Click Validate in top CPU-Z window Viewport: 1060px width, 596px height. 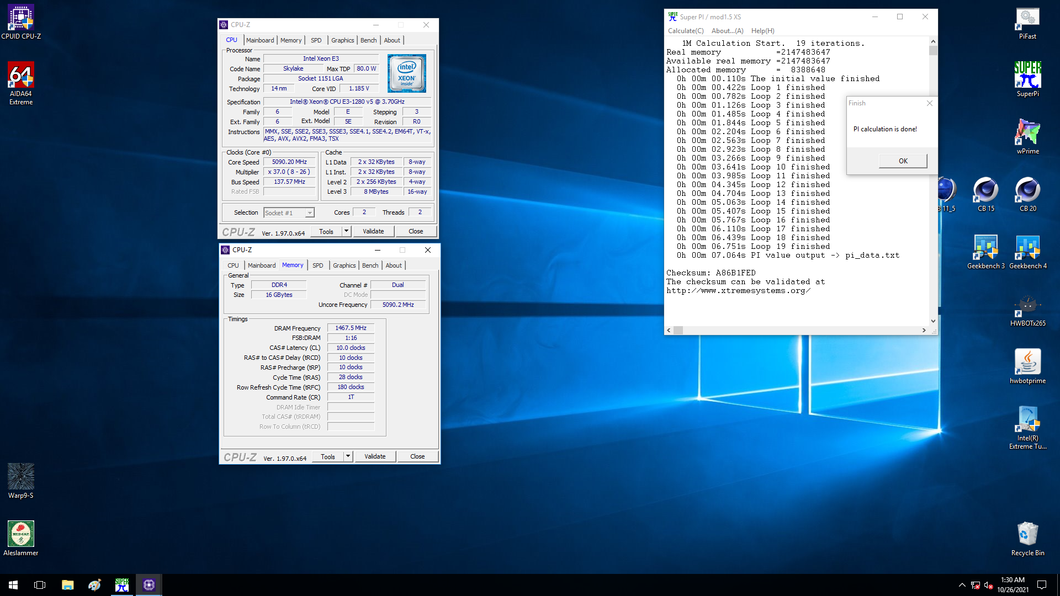[373, 231]
